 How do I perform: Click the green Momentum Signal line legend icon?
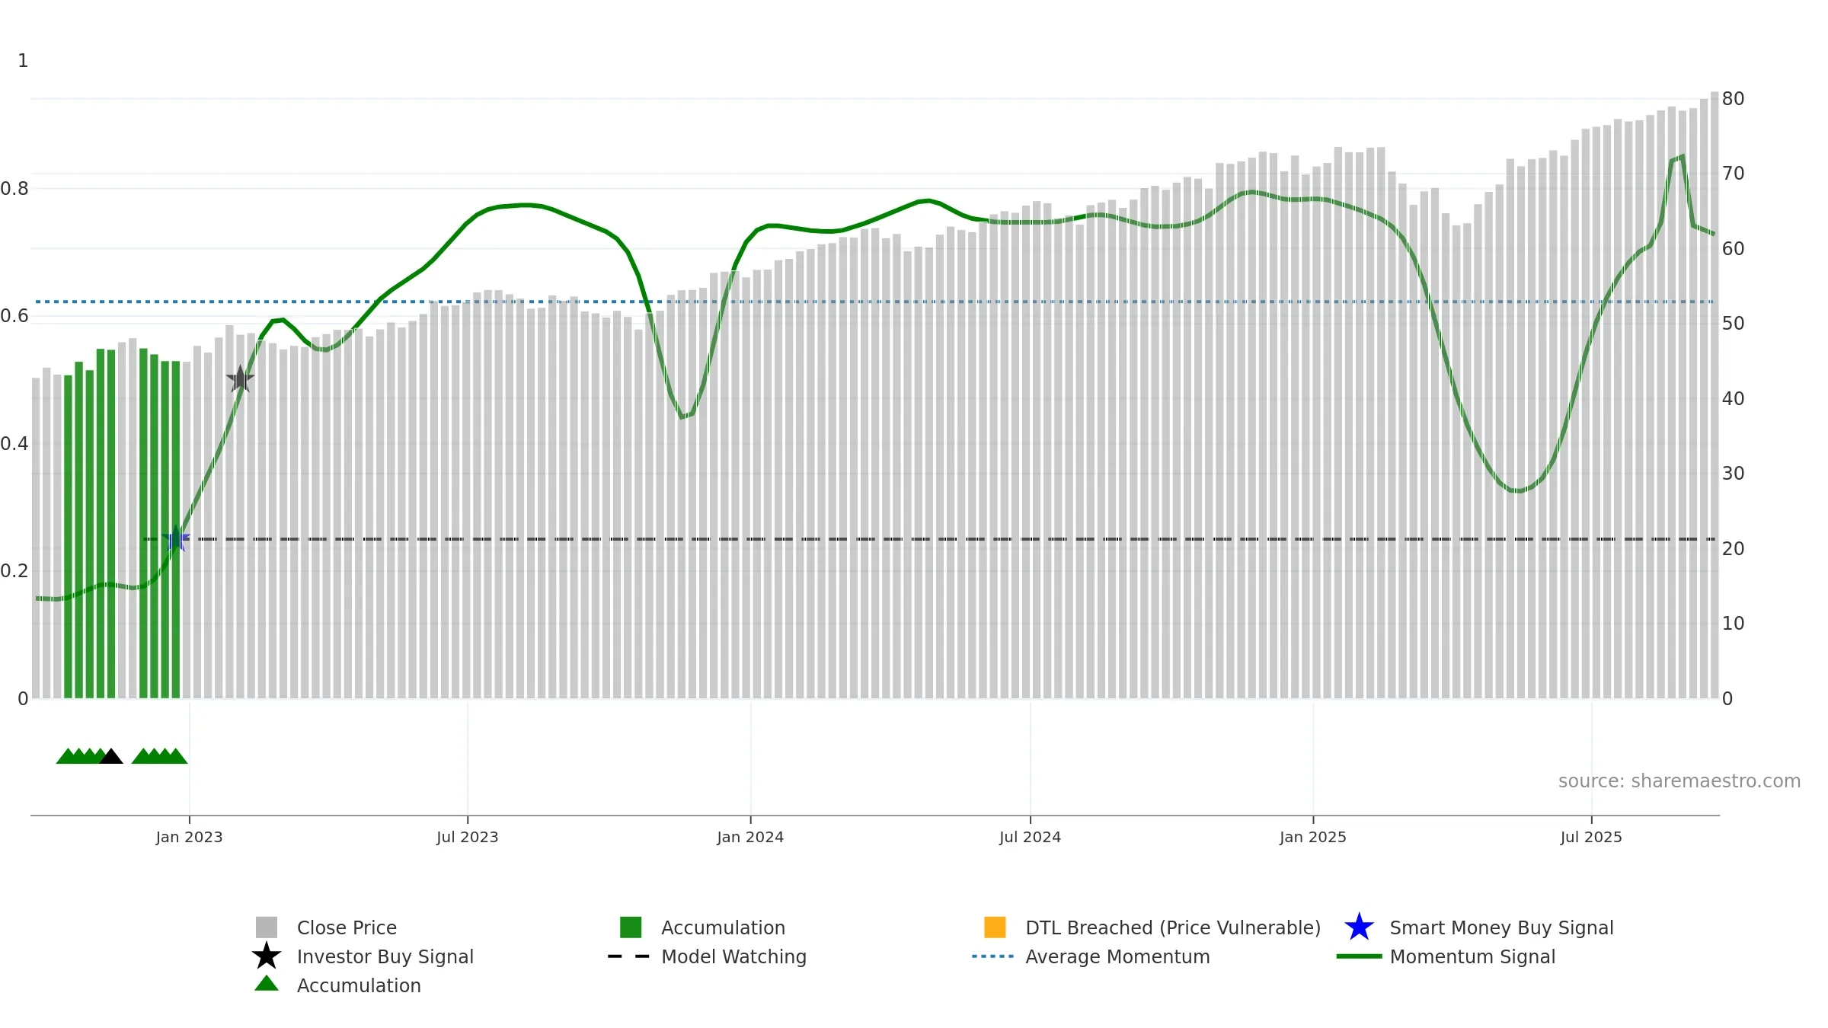[x=1359, y=956]
